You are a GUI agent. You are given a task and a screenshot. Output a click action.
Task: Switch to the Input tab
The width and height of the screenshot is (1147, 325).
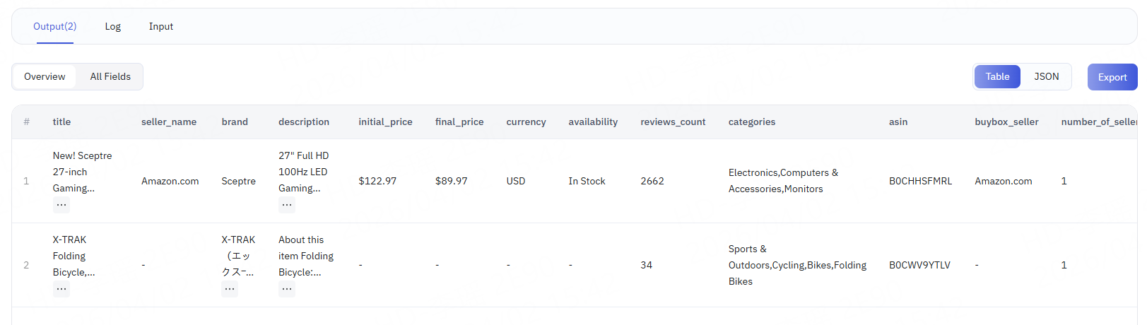tap(161, 26)
